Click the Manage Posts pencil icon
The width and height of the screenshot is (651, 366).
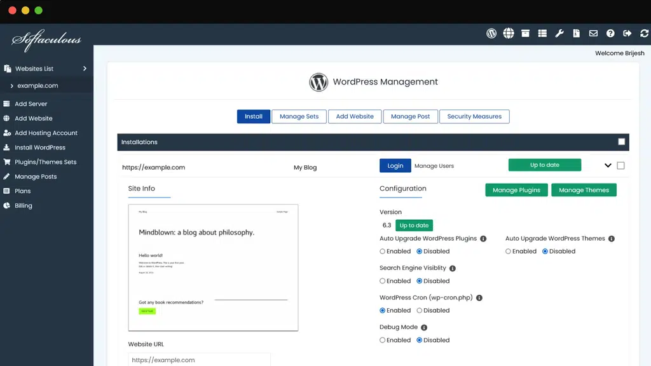coord(6,177)
